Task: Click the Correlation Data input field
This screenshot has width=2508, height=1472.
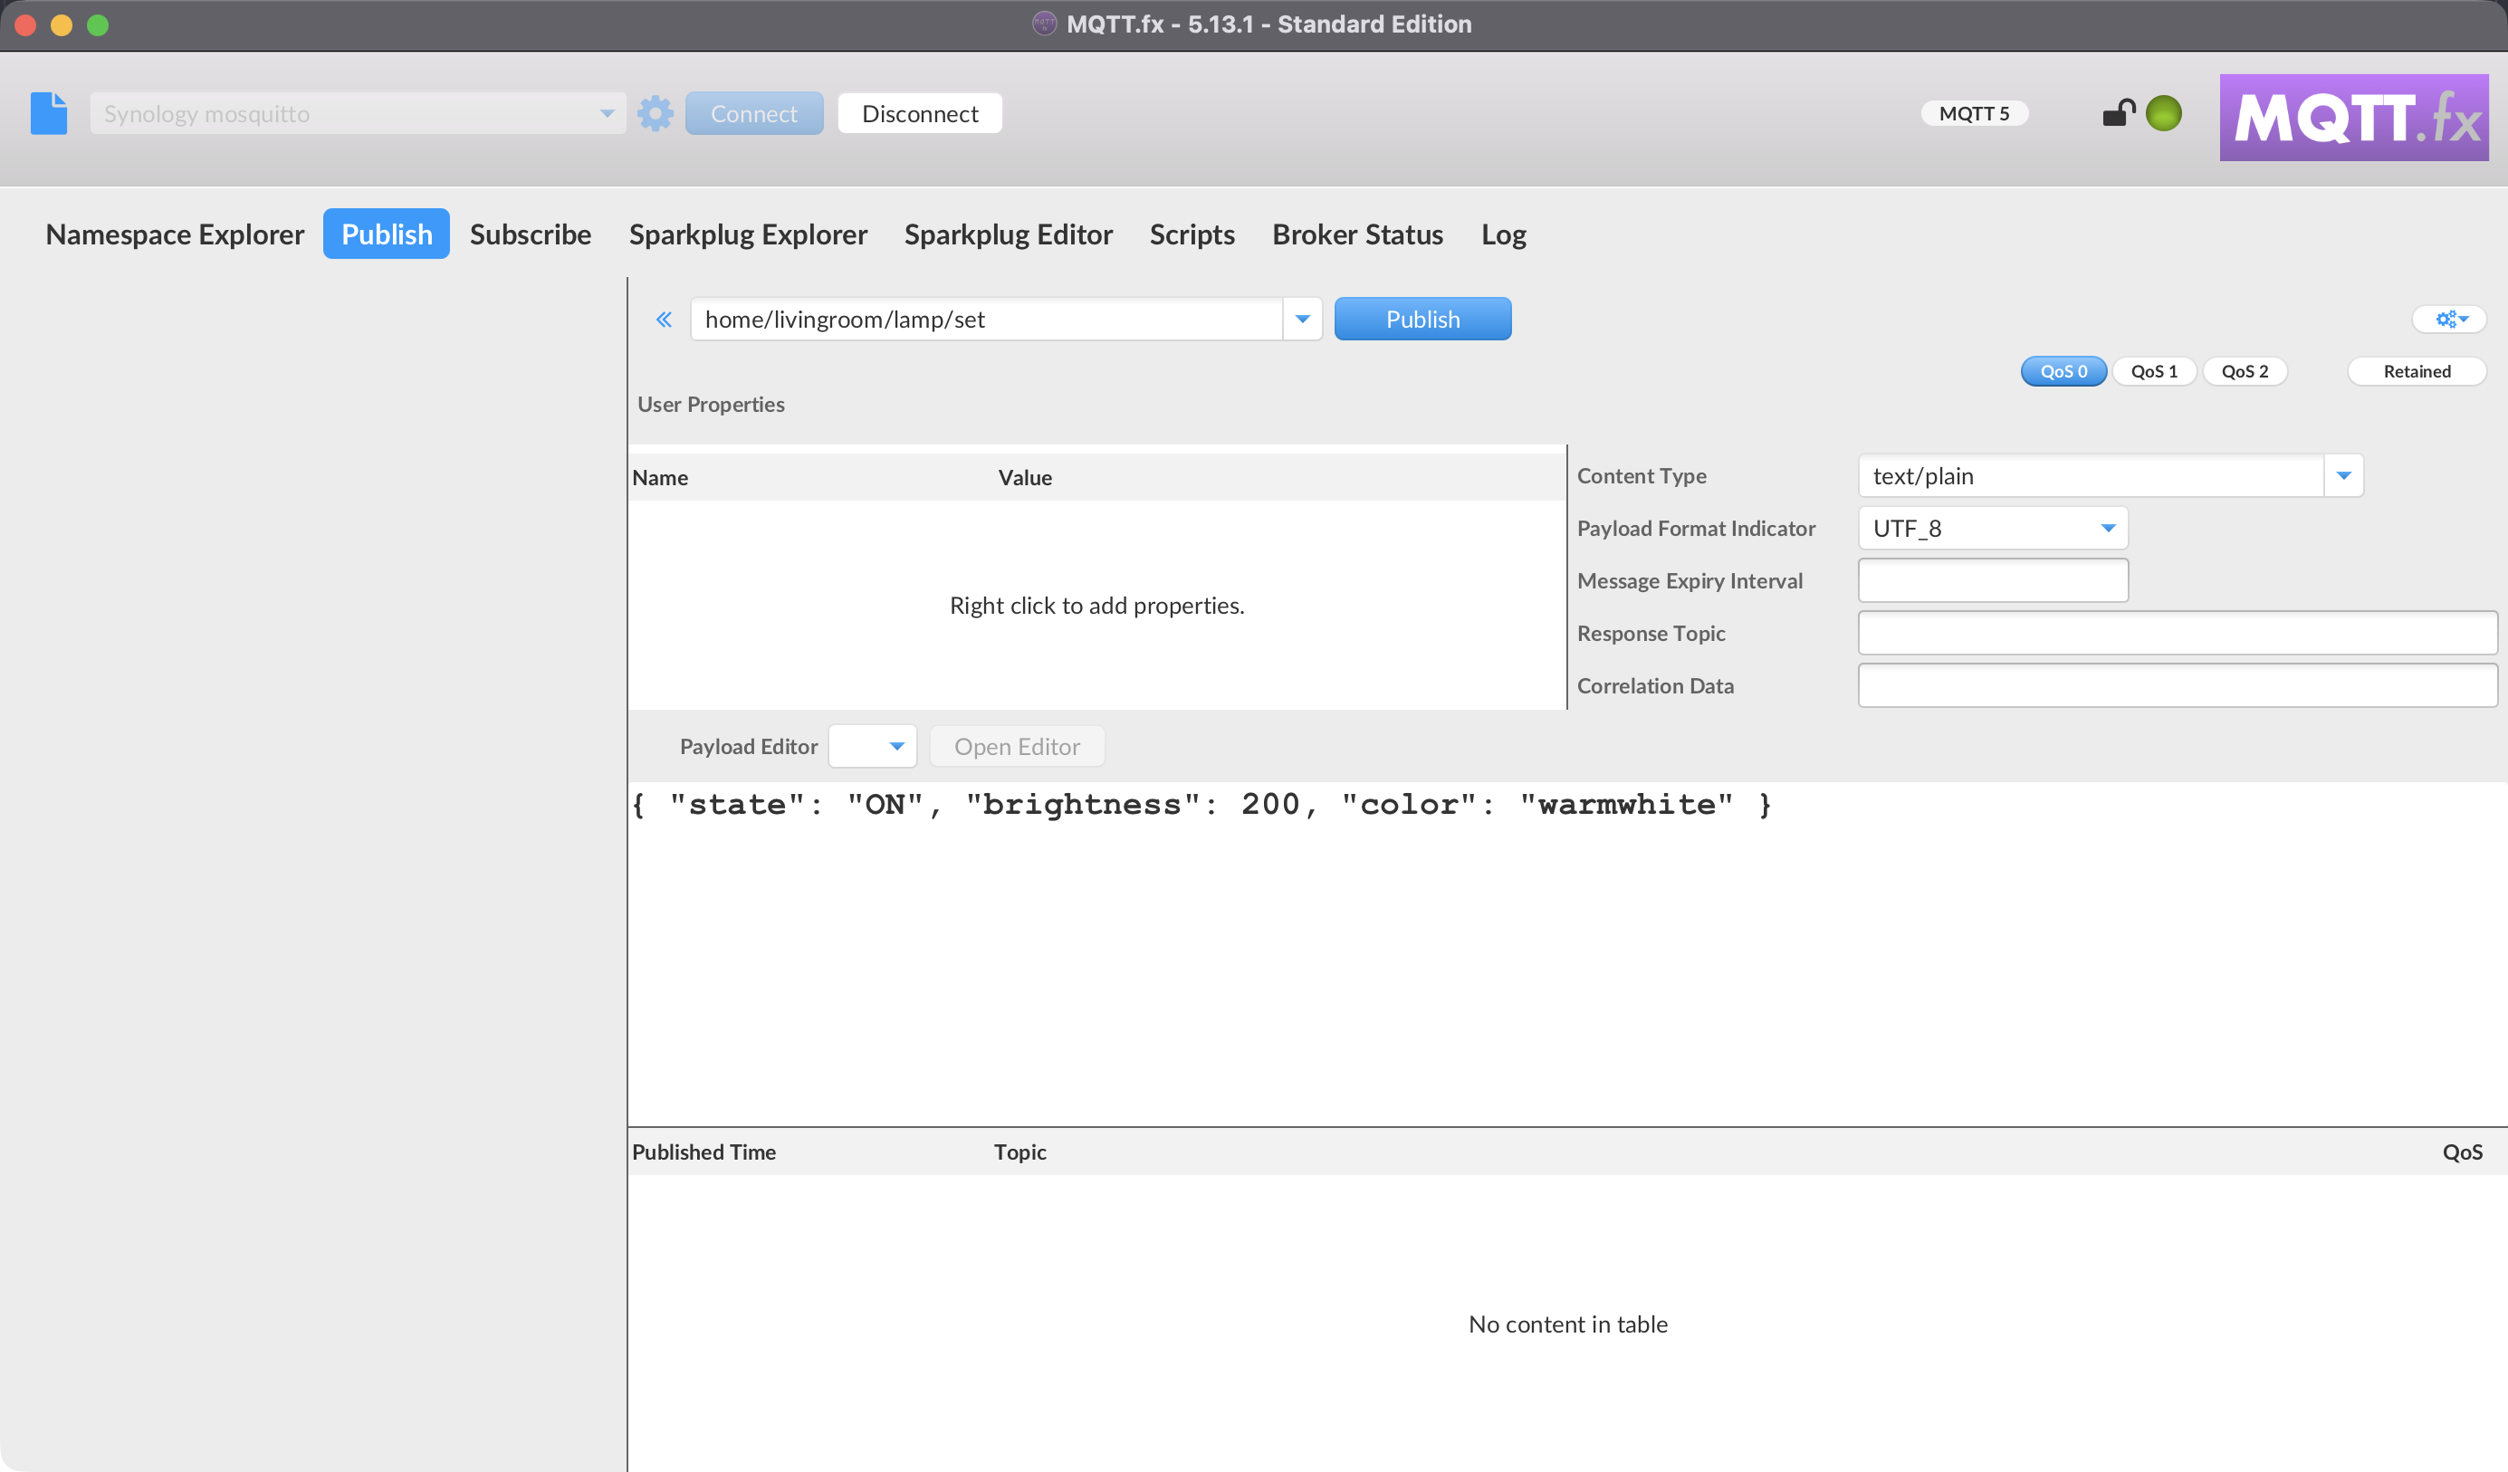Action: 2178,685
